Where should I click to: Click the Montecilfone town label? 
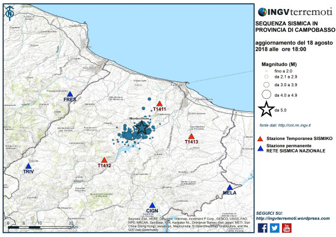pos(139,118)
